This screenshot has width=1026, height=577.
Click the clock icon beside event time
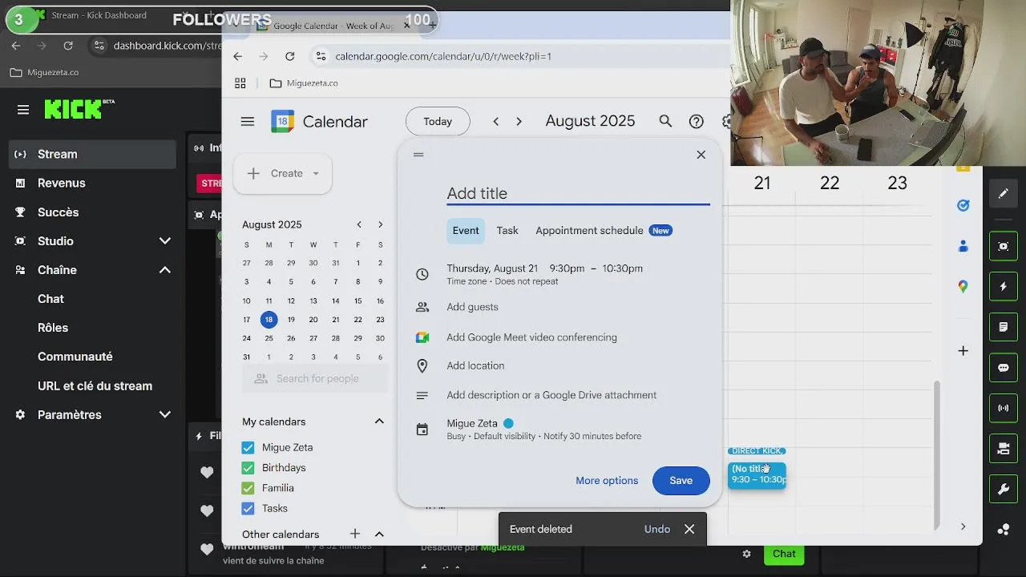(x=422, y=274)
